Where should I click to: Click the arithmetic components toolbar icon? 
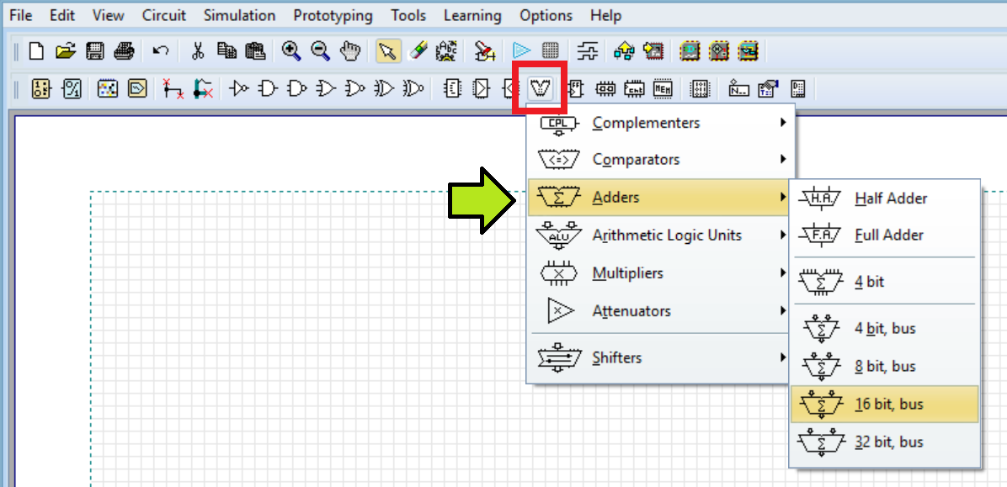coord(539,88)
